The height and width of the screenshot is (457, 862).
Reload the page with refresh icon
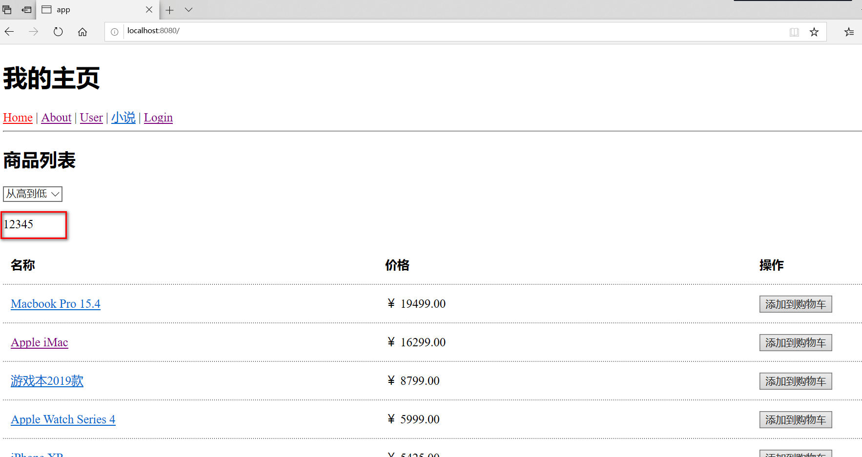coord(58,32)
